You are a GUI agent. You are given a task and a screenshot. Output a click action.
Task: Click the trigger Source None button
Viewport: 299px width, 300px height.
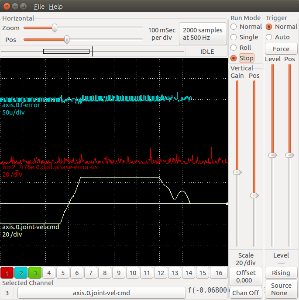(x=281, y=289)
